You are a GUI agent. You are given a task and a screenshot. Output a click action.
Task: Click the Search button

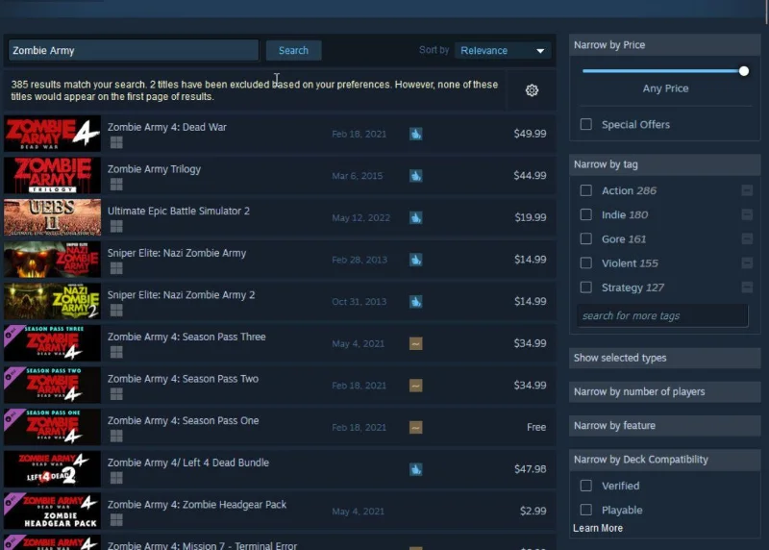[x=293, y=51]
